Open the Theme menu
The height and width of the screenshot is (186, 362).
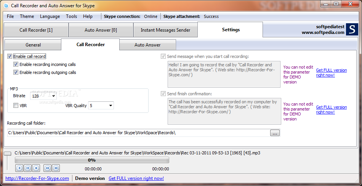coord(27,16)
